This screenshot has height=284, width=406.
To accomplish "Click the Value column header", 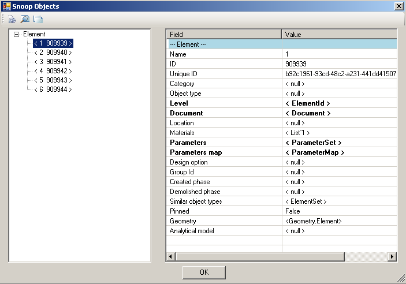I will pyautogui.click(x=339, y=34).
